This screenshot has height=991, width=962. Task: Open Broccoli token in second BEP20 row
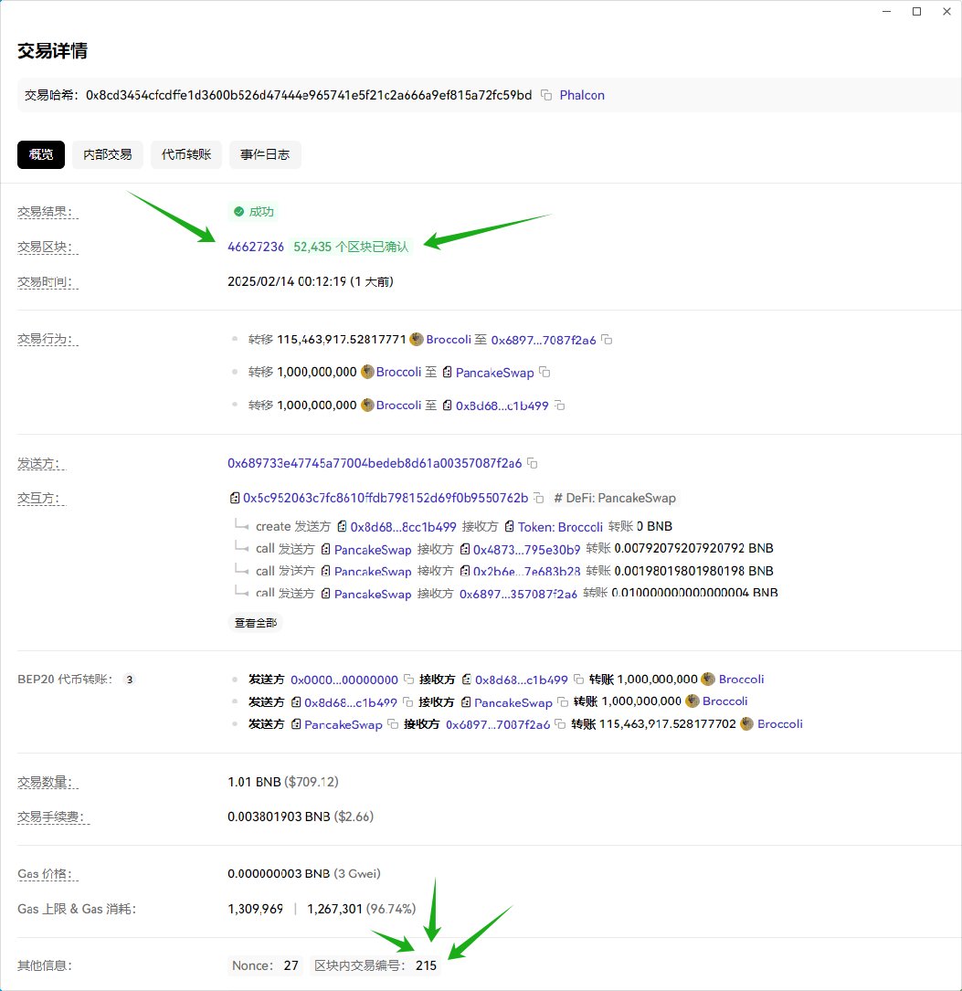pos(725,701)
